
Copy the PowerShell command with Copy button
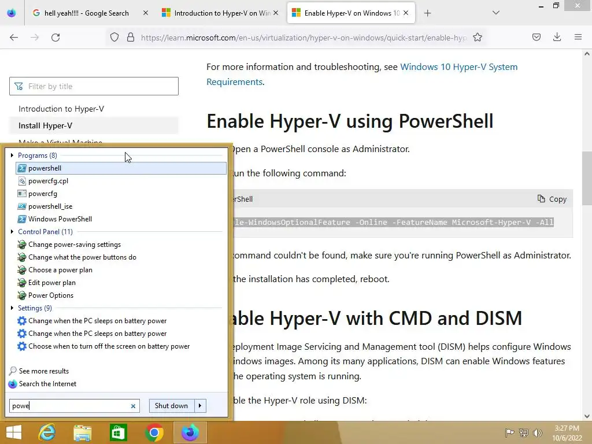pos(552,199)
